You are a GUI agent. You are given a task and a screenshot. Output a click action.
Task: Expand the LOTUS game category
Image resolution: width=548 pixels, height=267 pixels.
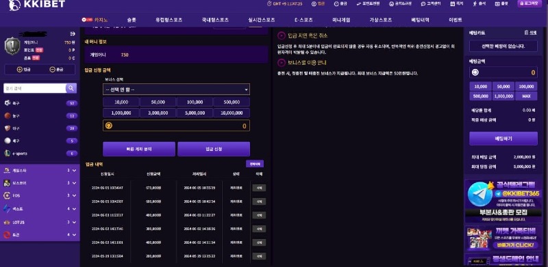coord(74,222)
